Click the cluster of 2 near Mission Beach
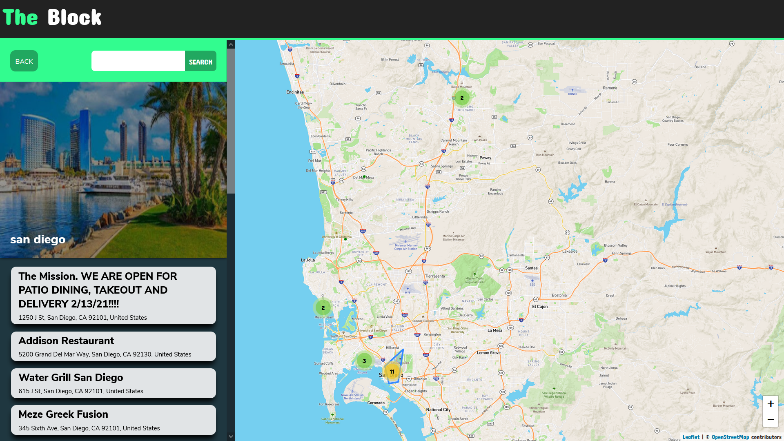This screenshot has width=784, height=441. click(x=323, y=308)
